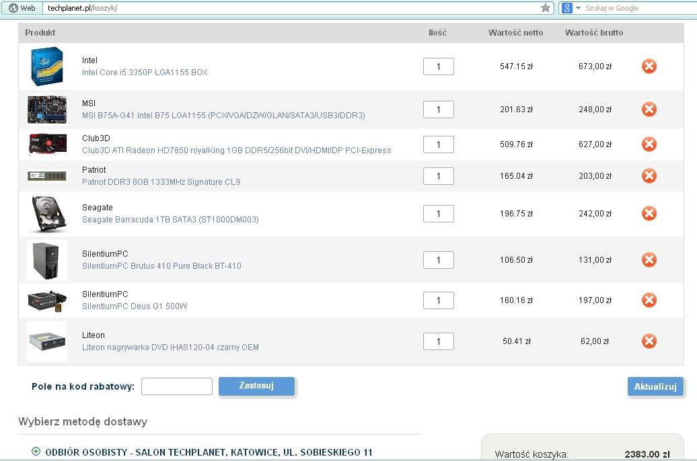697x461 pixels.
Task: Remove Patriot DDR3 8GB from cart
Action: (649, 176)
